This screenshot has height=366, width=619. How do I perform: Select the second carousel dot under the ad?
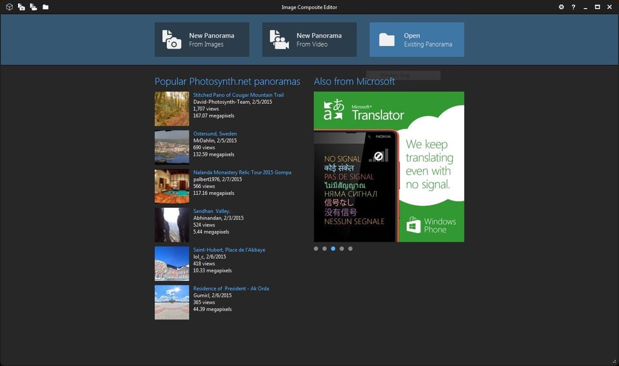click(x=324, y=249)
